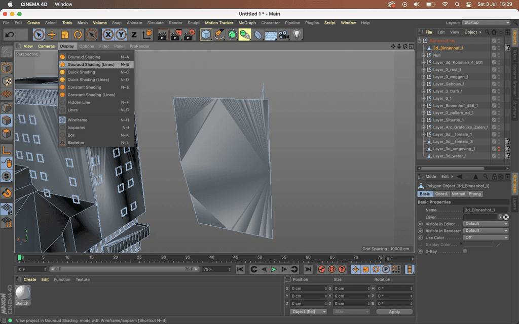This screenshot has height=324, width=519.
Task: Click the Play button in the timeline
Action: click(274, 269)
